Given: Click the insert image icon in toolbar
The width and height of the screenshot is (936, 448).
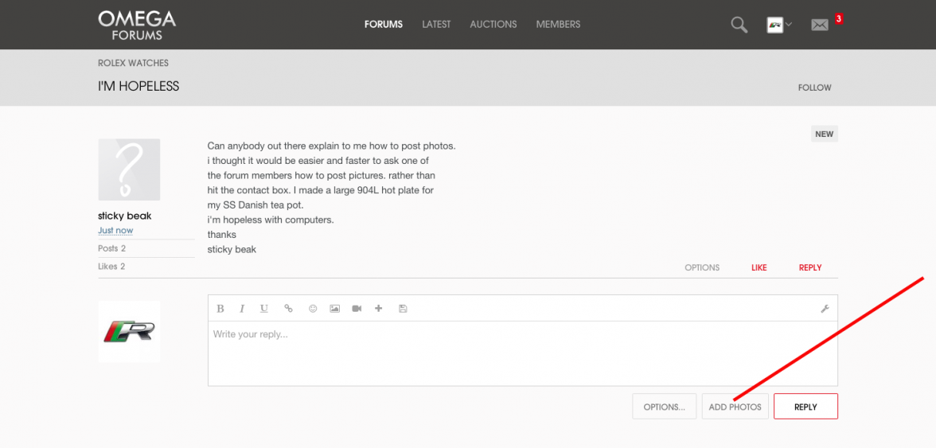Looking at the screenshot, I should pyautogui.click(x=335, y=309).
